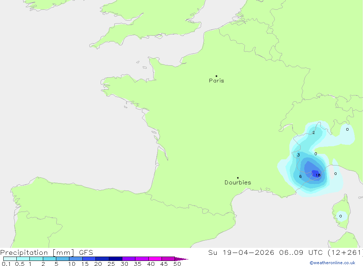Click the '6' precipitation value on map
The width and height of the screenshot is (363, 266).
pyautogui.click(x=300, y=176)
